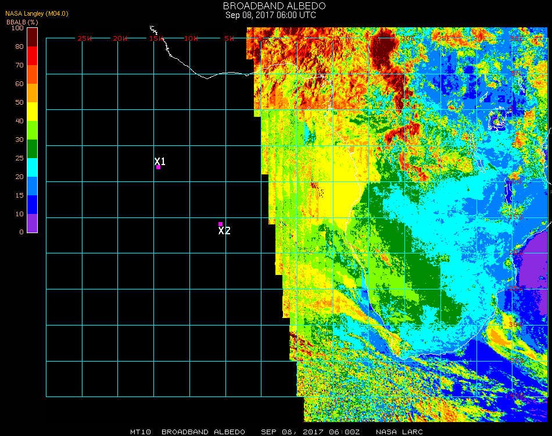This screenshot has height=436, width=552.
Task: Click the MT10 text in footer
Action: 141,432
